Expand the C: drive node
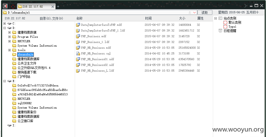Screen dimensions: 266x137 [x=5, y=23]
